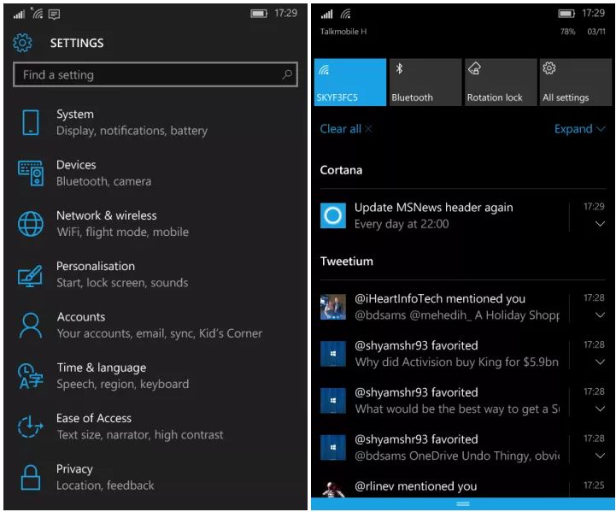Toggle the SKYF3FC5 WiFi quick action
Viewport: 616px width, 512px height.
click(350, 82)
